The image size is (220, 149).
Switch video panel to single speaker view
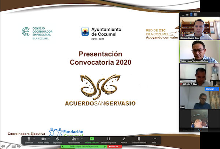pos(187,15)
